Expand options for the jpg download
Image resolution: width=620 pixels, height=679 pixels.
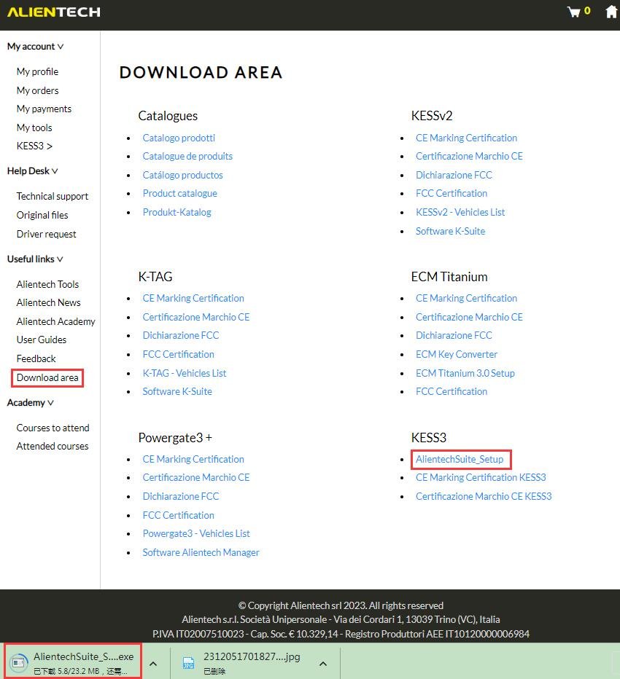(x=322, y=662)
